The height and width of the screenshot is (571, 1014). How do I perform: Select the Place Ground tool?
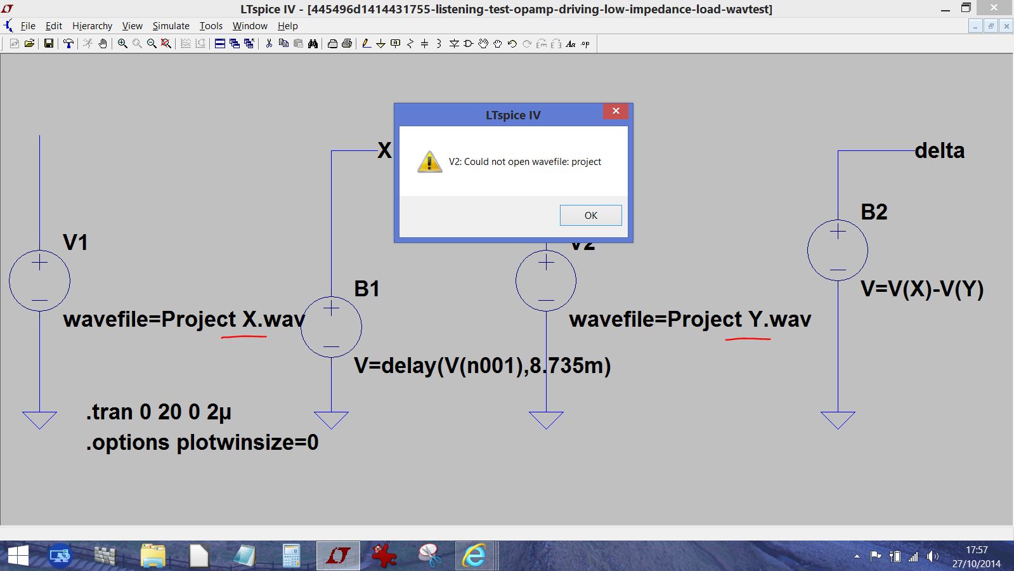tap(380, 43)
